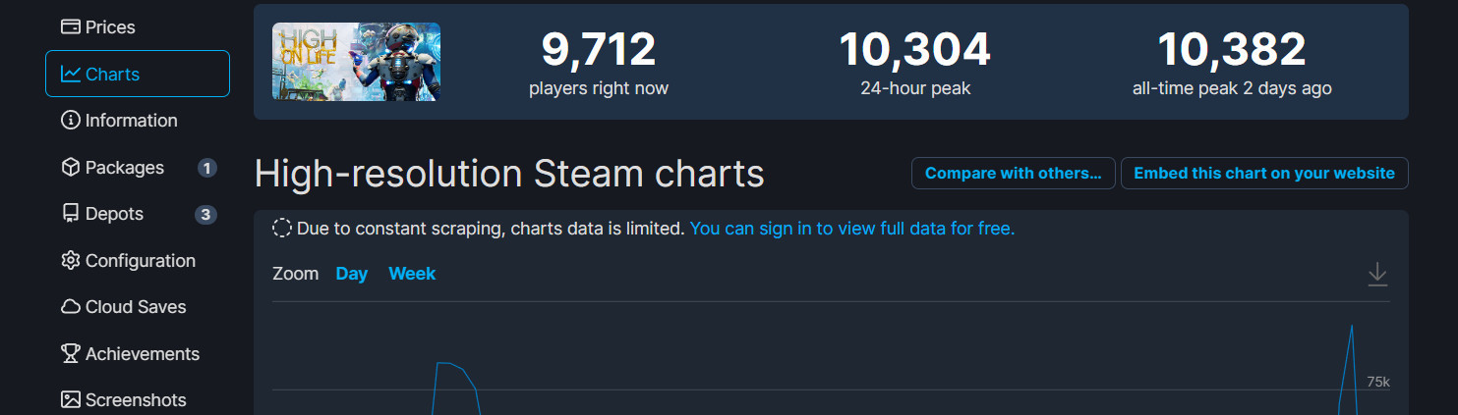Click the Cloud Saves cloud icon
The width and height of the screenshot is (1458, 415).
71,307
